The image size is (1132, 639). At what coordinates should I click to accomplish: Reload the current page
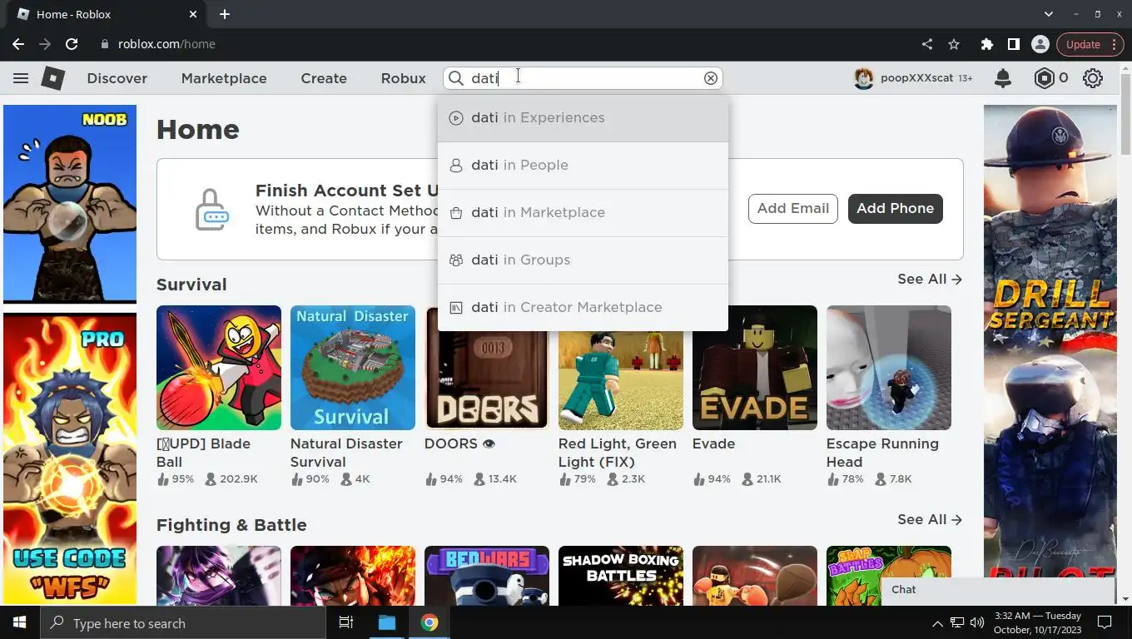(72, 44)
